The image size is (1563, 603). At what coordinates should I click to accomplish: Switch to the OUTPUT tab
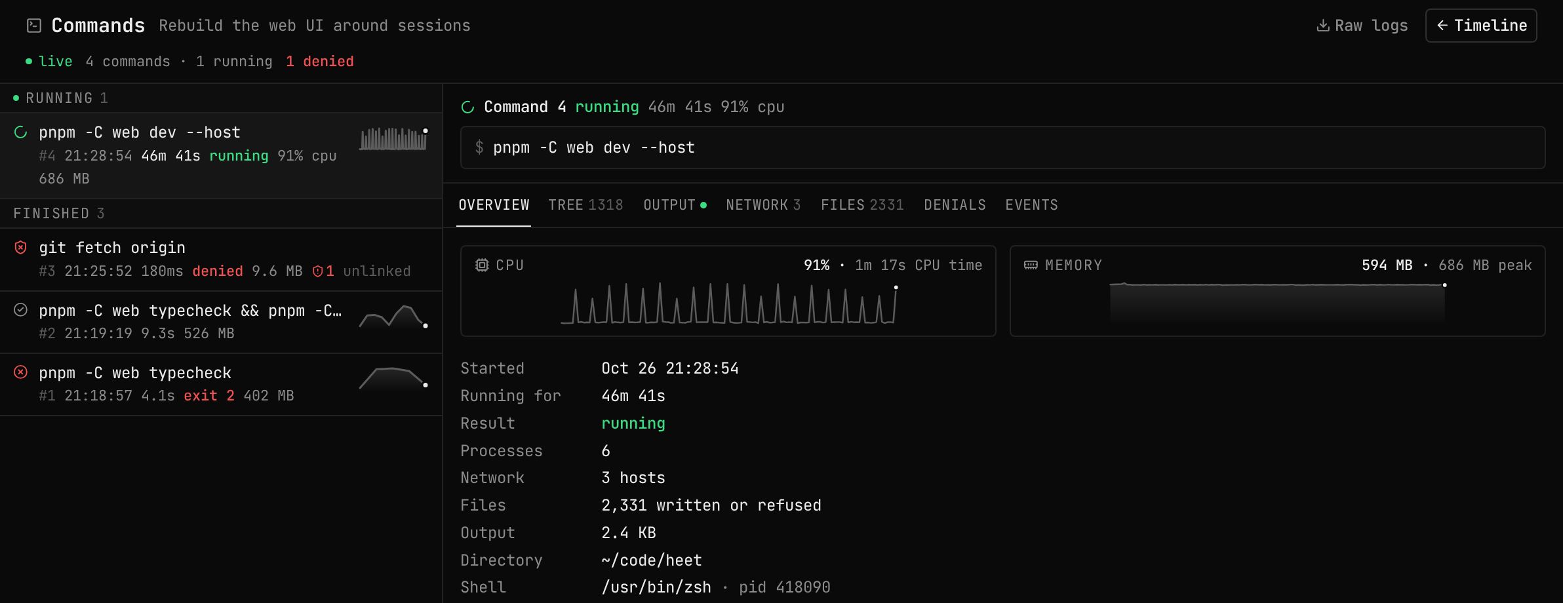tap(675, 205)
